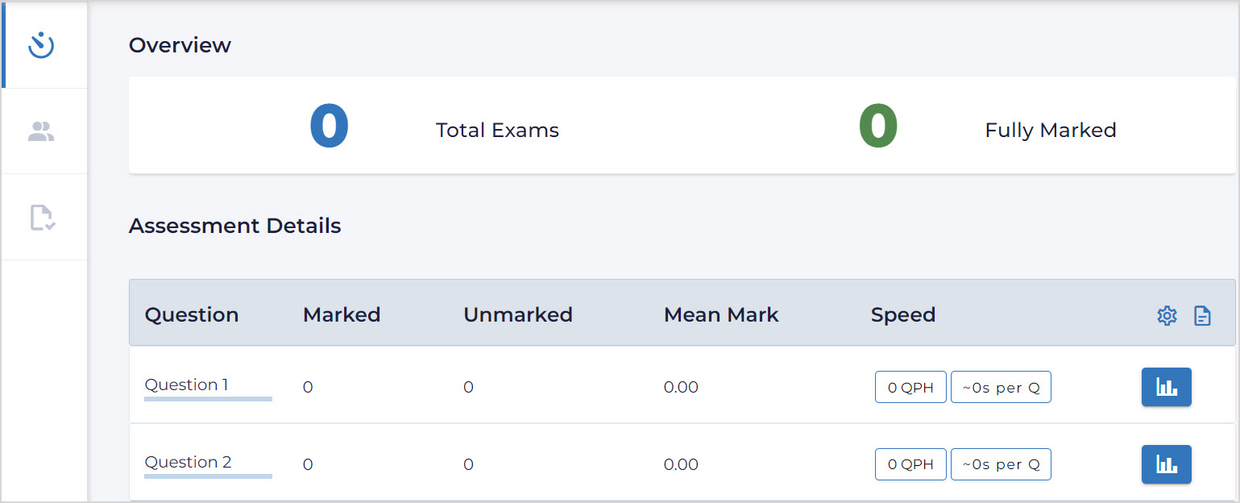Show the bar chart for Question 1

point(1166,388)
